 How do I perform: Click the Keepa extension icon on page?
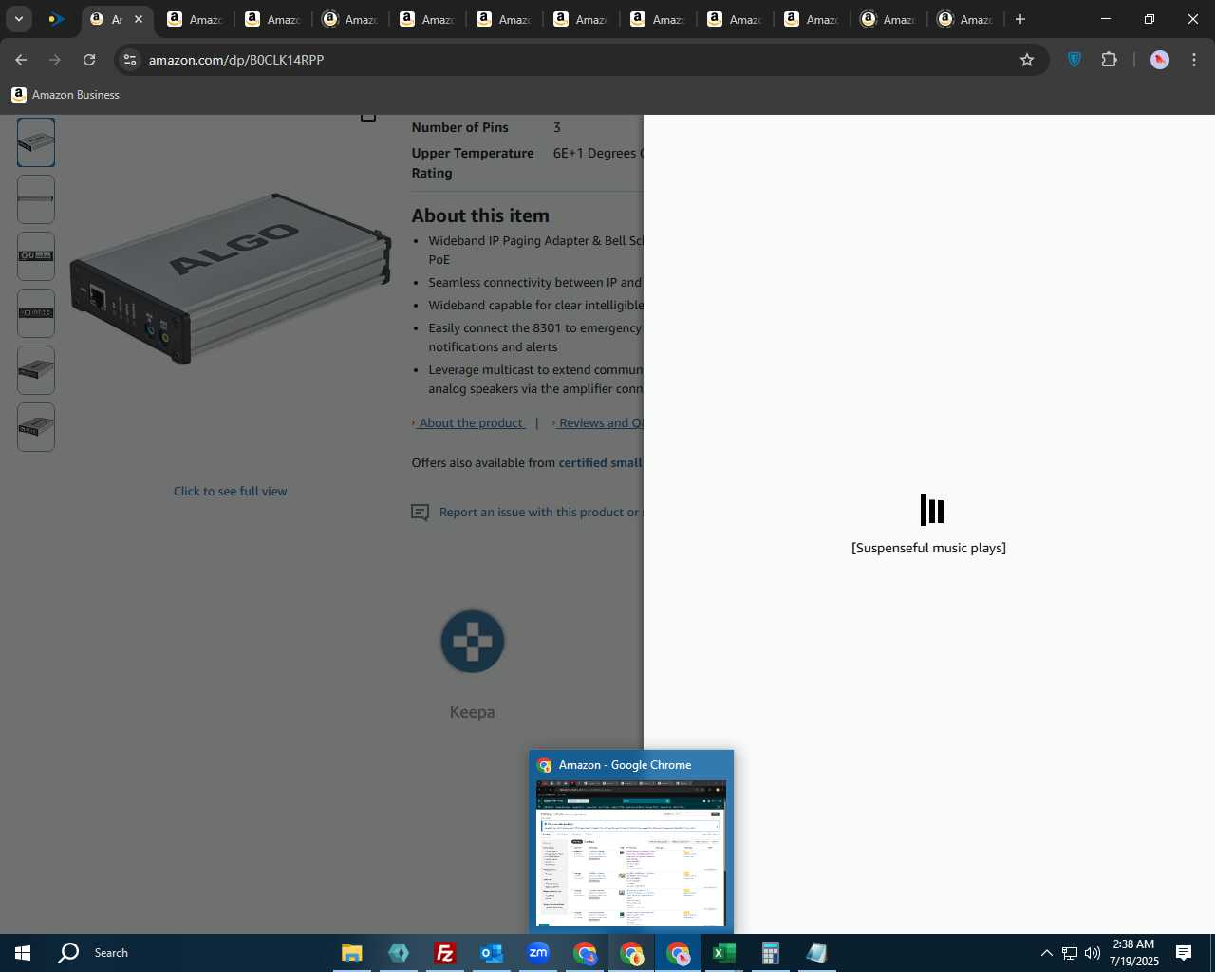[x=472, y=642]
